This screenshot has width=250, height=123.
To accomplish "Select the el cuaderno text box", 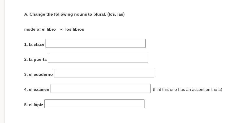I will [x=104, y=73].
